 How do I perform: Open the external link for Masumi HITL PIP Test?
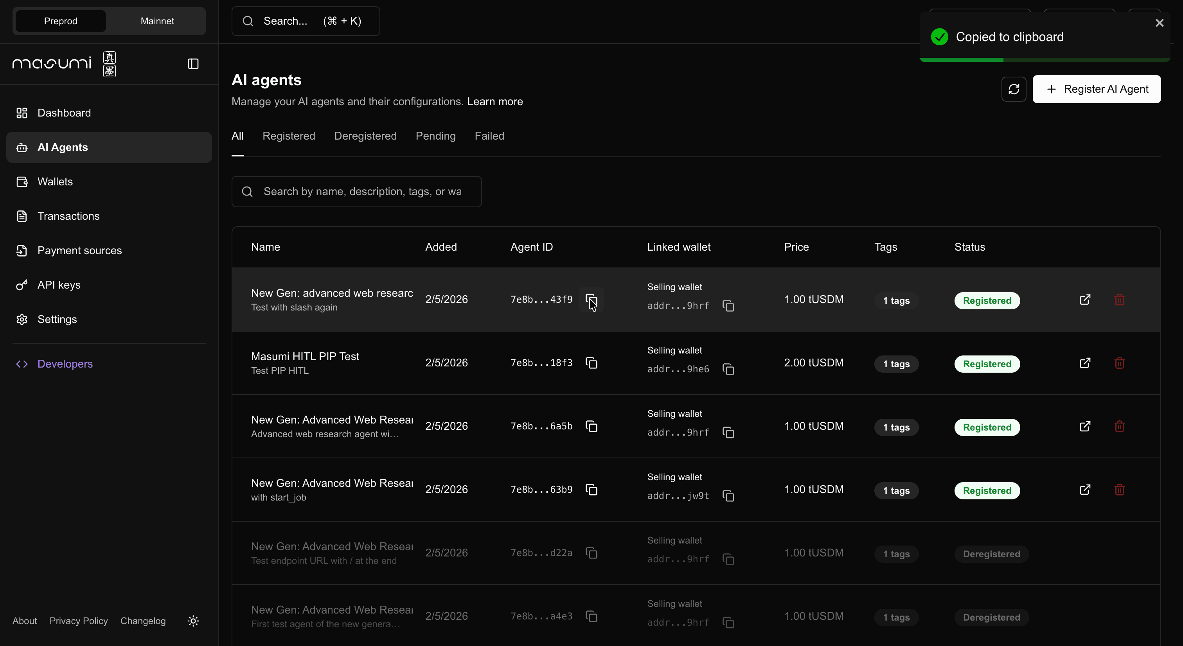click(1085, 363)
